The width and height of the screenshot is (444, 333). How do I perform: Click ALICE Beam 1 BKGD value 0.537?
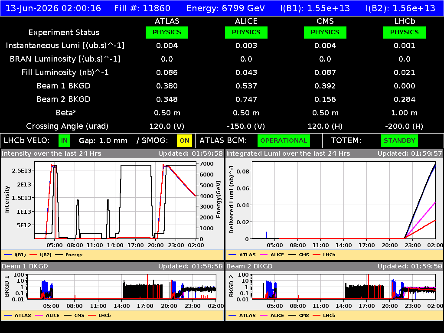246,86
